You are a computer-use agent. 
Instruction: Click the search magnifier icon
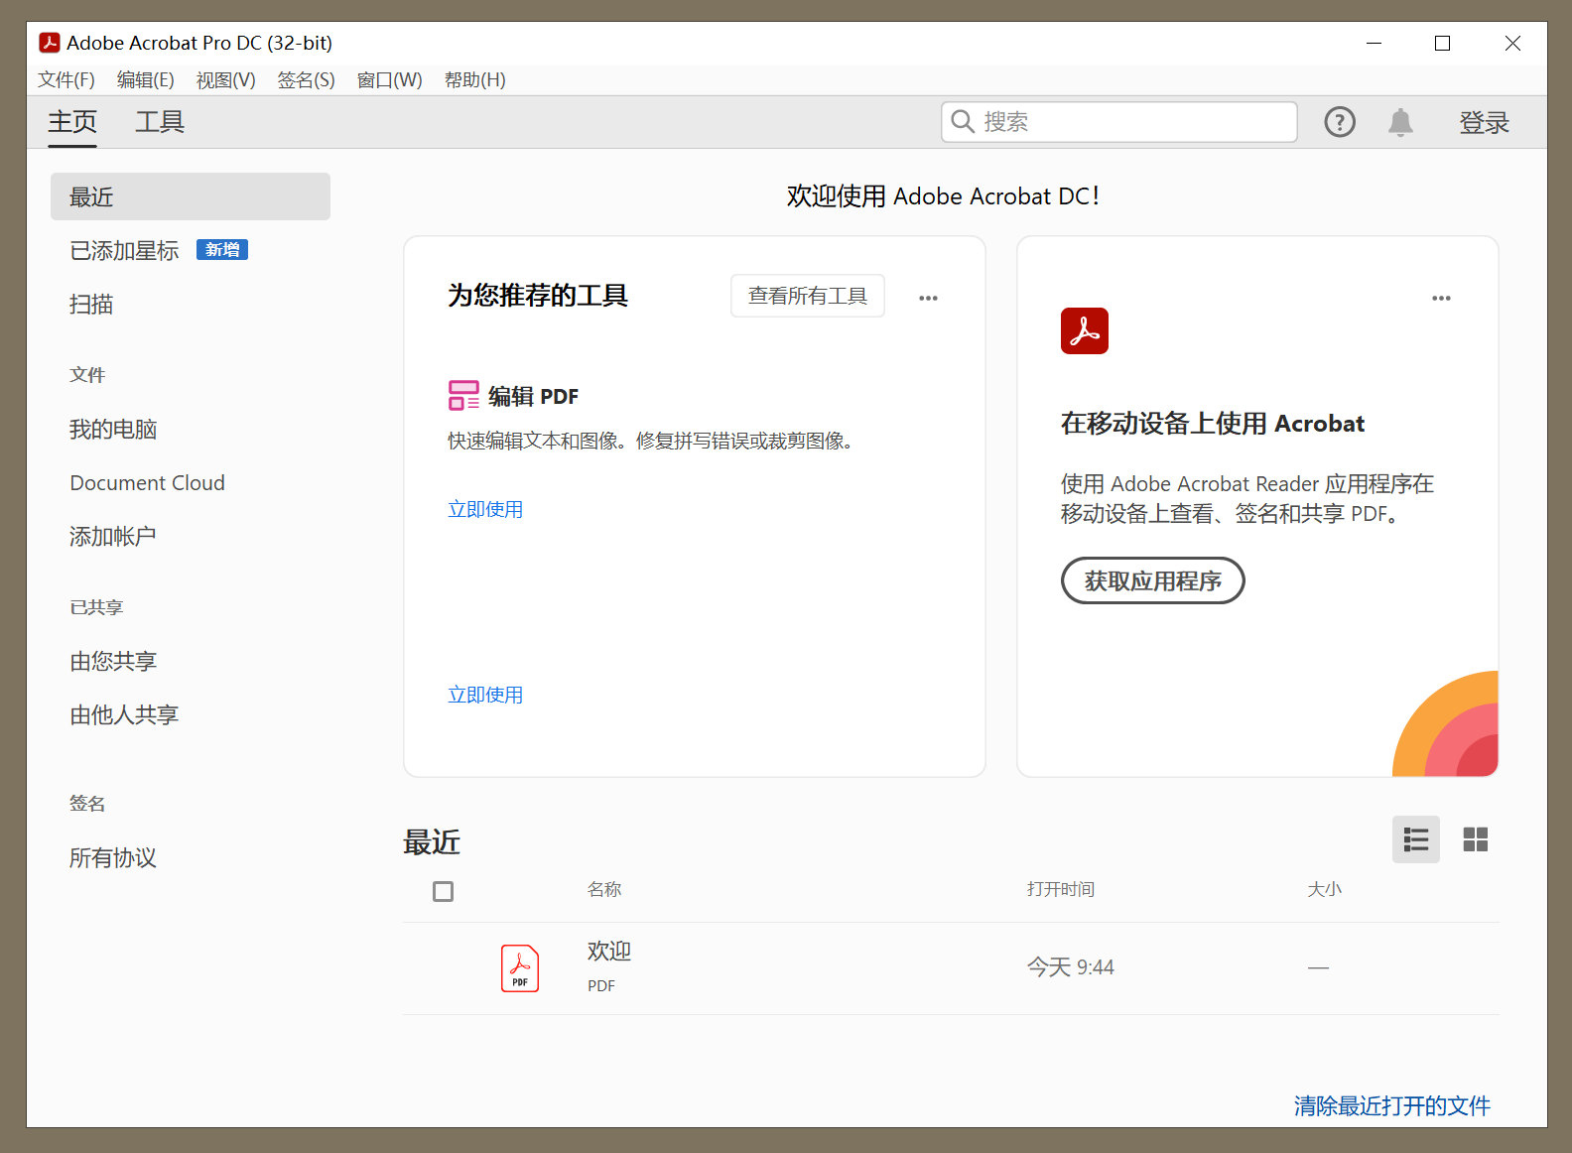pyautogui.click(x=963, y=121)
